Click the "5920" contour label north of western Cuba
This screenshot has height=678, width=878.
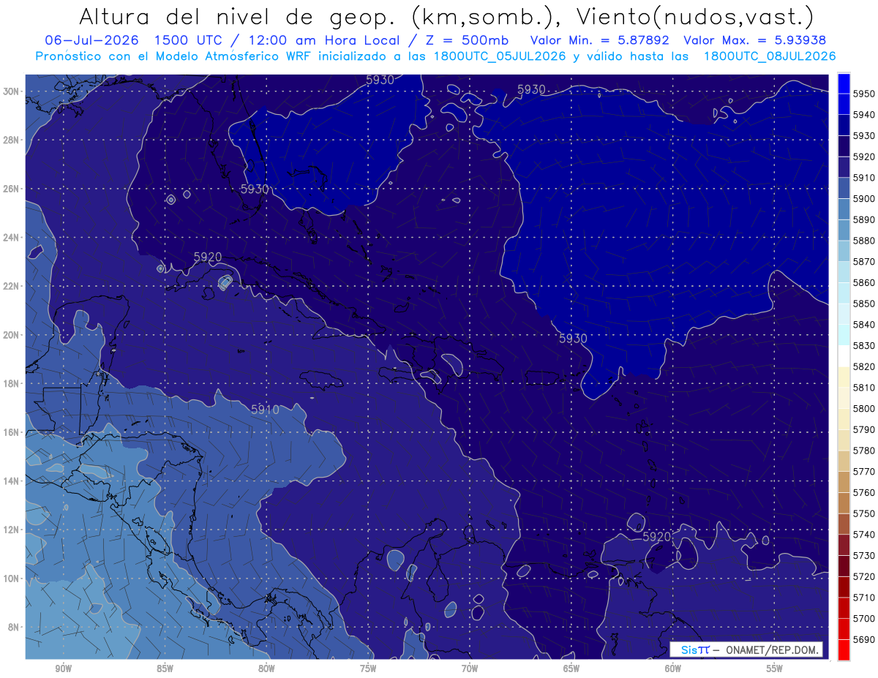pos(208,257)
